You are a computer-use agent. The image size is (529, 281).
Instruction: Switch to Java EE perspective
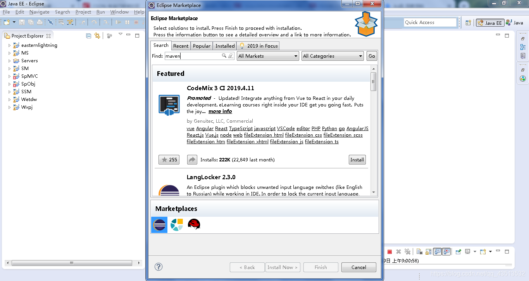click(490, 23)
